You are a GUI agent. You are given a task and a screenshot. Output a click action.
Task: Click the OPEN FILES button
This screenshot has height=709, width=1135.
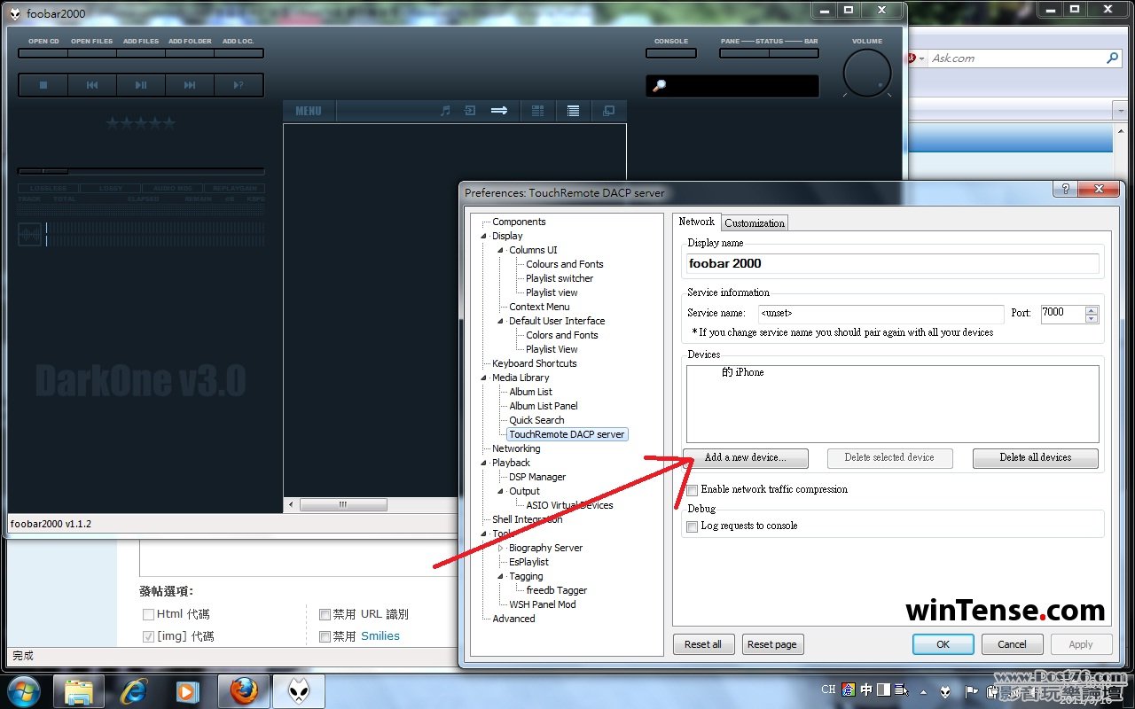click(92, 53)
